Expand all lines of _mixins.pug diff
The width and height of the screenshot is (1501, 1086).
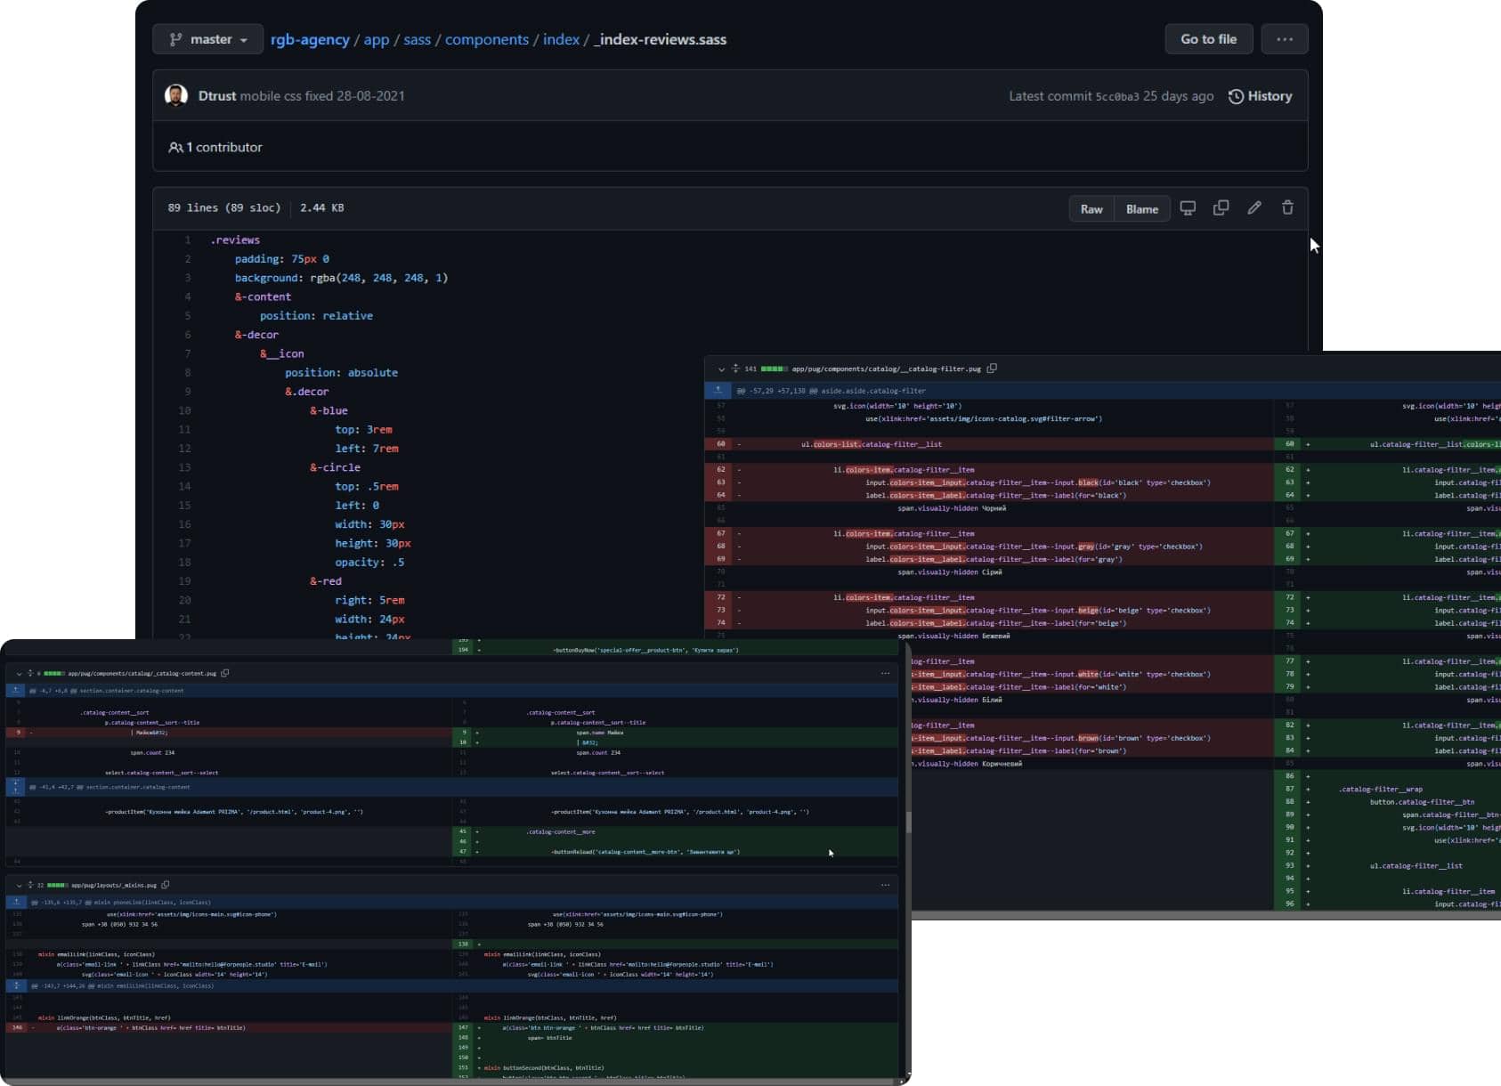(x=29, y=886)
